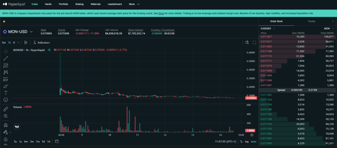Switch to the Trades tab

pos(311,21)
